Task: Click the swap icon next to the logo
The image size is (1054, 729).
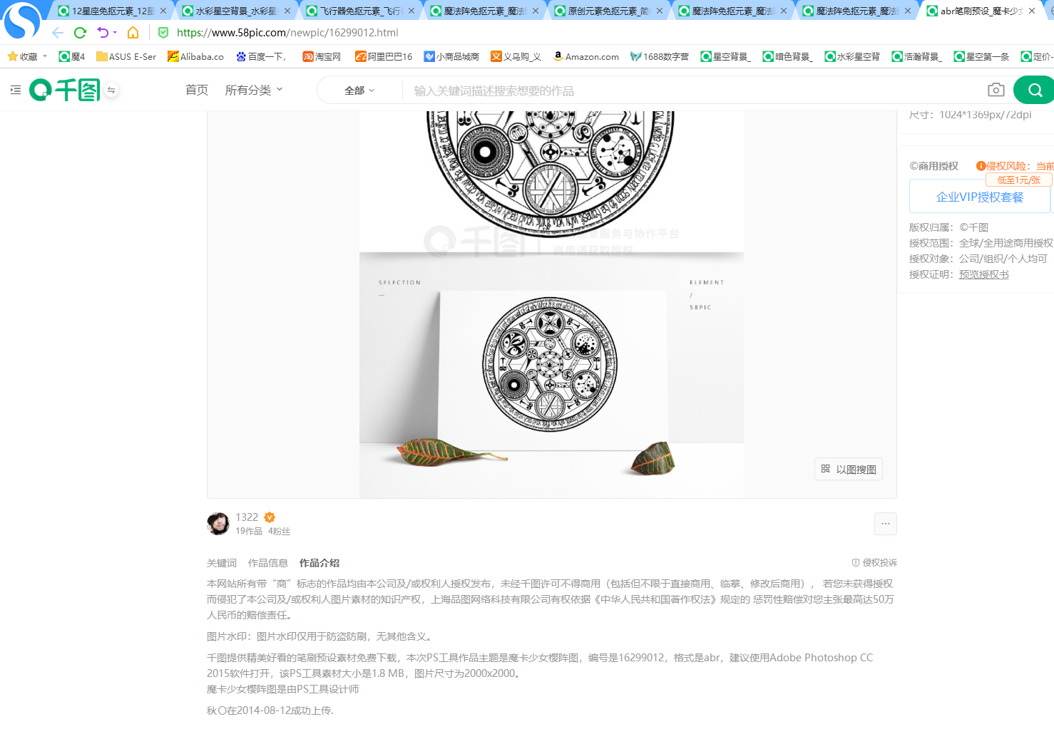Action: pos(111,91)
